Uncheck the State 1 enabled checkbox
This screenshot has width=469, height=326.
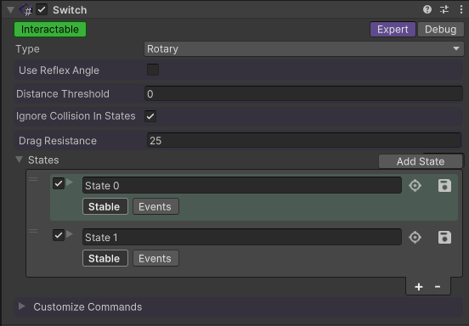pos(59,235)
